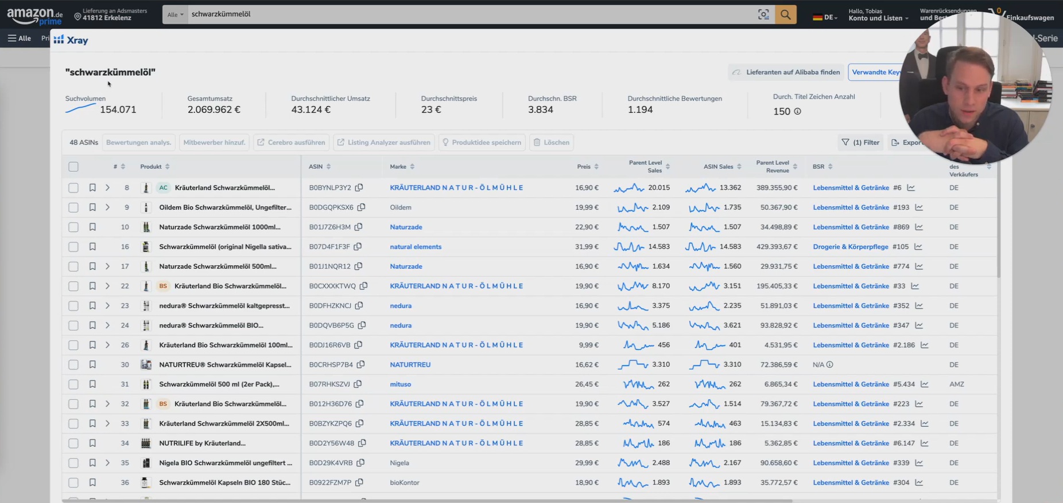Viewport: 1063px width, 503px height.
Task: Open product thumbnail of Schwarzkümmelöl Kapseln BIO 180
Action: coord(146,482)
